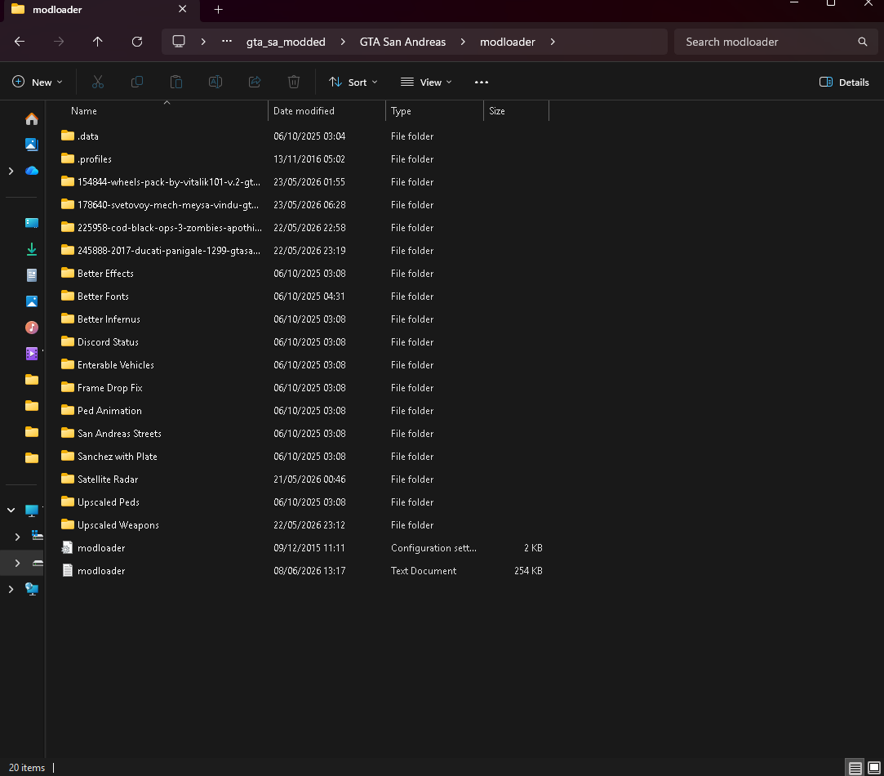The height and width of the screenshot is (776, 884).
Task: Open Downloads in the sidebar
Action: (x=32, y=249)
